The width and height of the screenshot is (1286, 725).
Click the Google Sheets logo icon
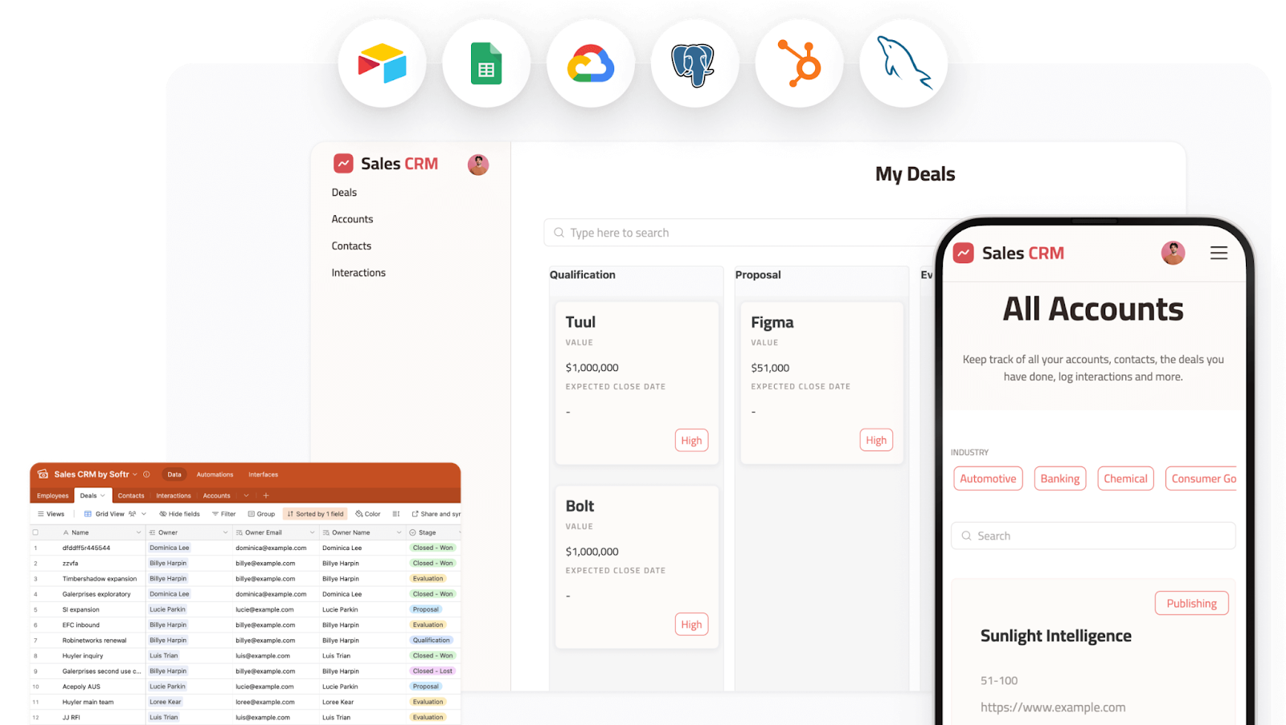pyautogui.click(x=486, y=63)
